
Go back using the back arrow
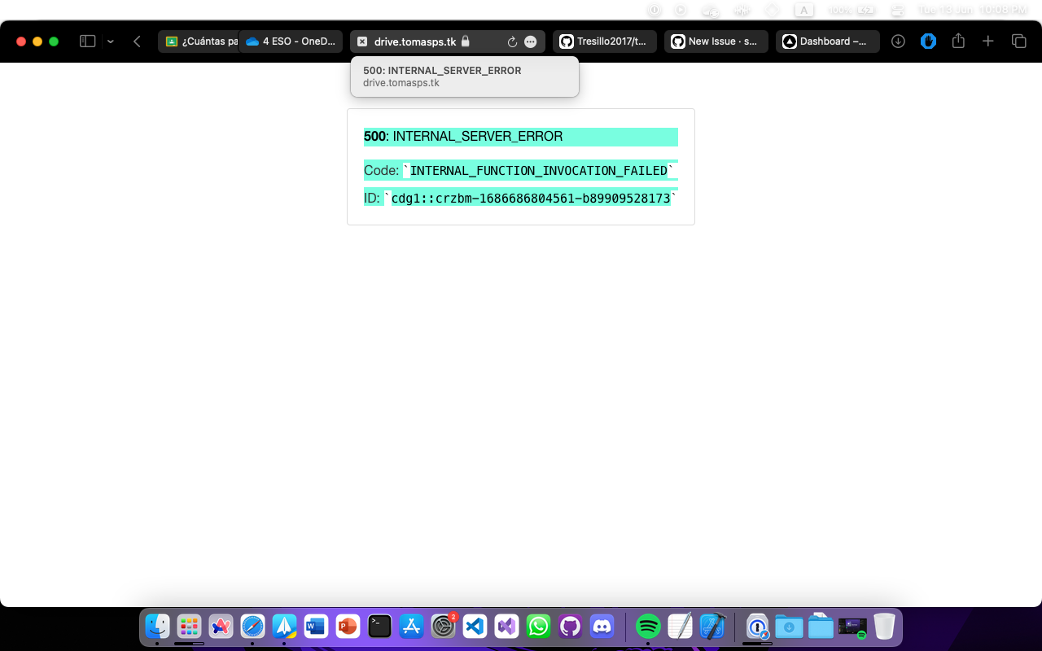(137, 41)
